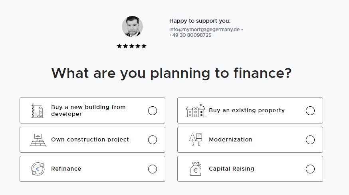The width and height of the screenshot is (349, 195).
Task: Click the crane building construction icon
Action: coord(38,111)
